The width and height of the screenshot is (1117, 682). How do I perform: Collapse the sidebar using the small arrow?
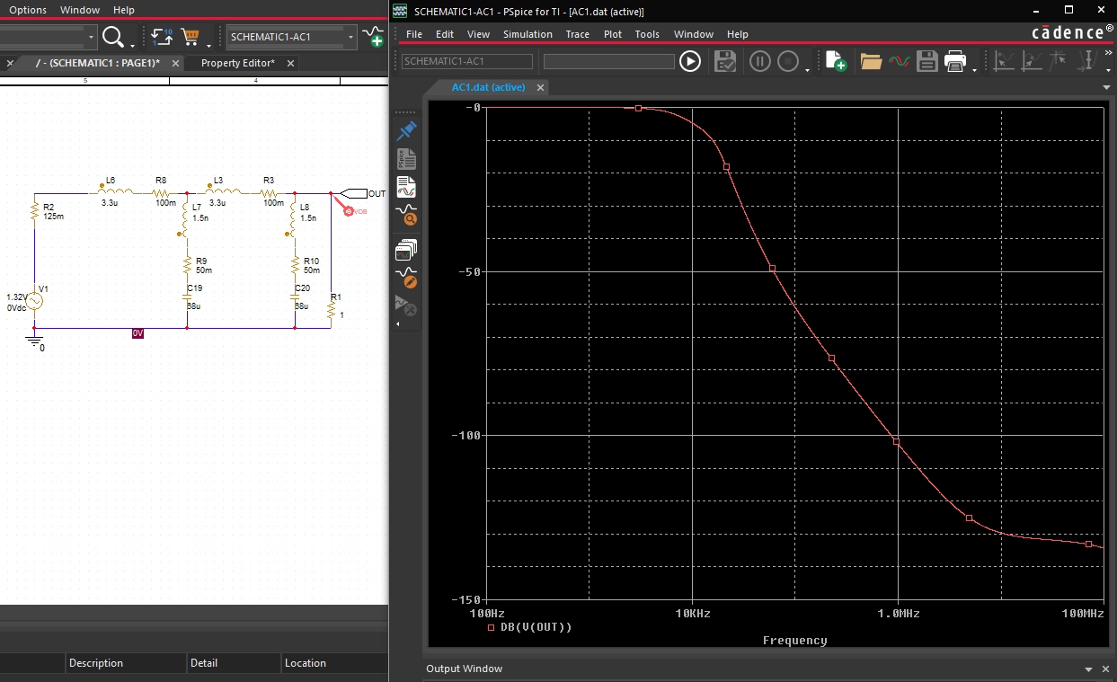point(397,323)
